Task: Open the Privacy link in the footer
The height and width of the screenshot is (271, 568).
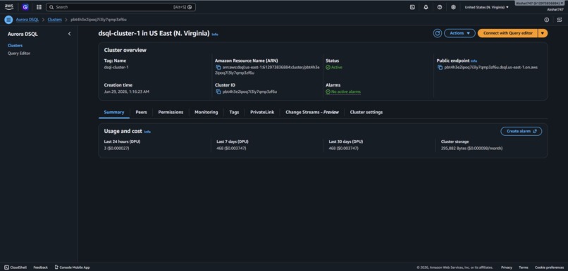Action: tap(507, 267)
